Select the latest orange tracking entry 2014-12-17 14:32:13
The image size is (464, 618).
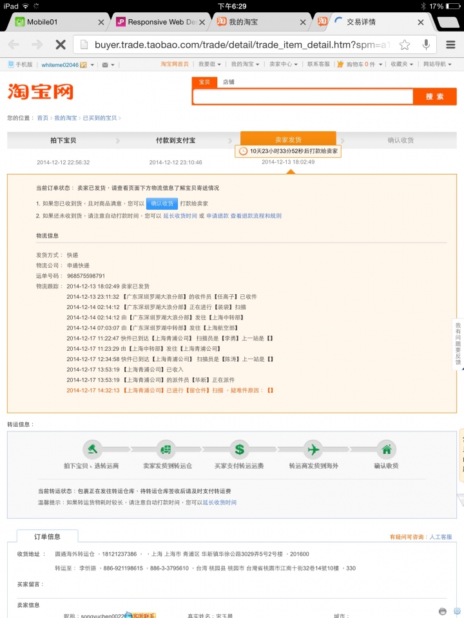click(170, 391)
